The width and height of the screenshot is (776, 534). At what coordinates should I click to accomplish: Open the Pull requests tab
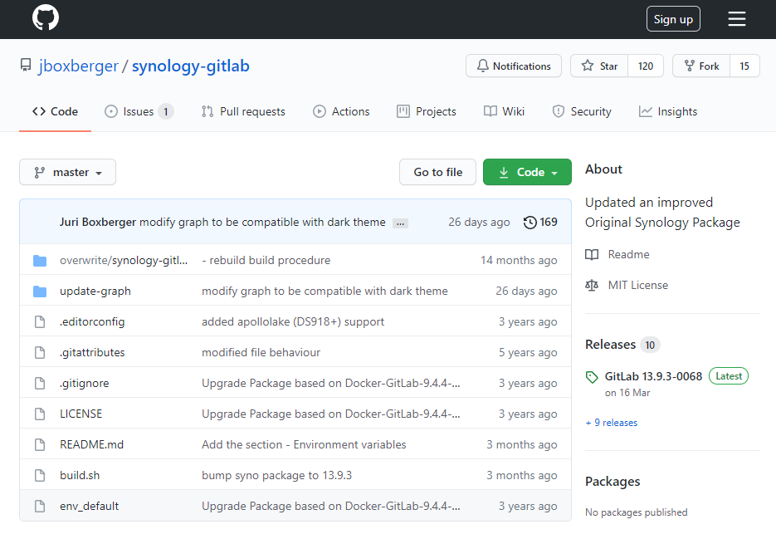point(243,111)
